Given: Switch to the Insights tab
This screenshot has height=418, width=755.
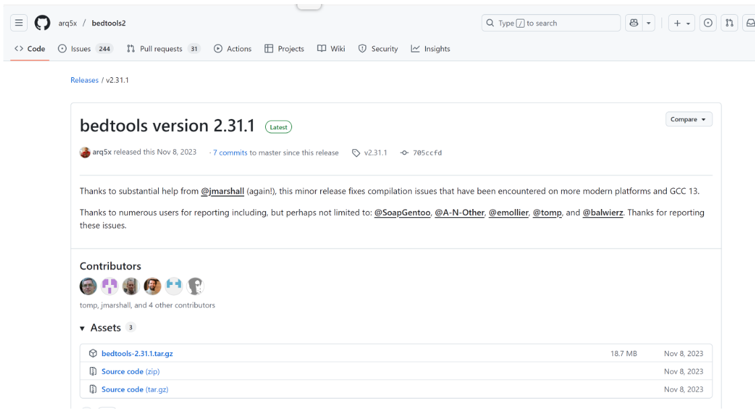Looking at the screenshot, I should point(431,48).
